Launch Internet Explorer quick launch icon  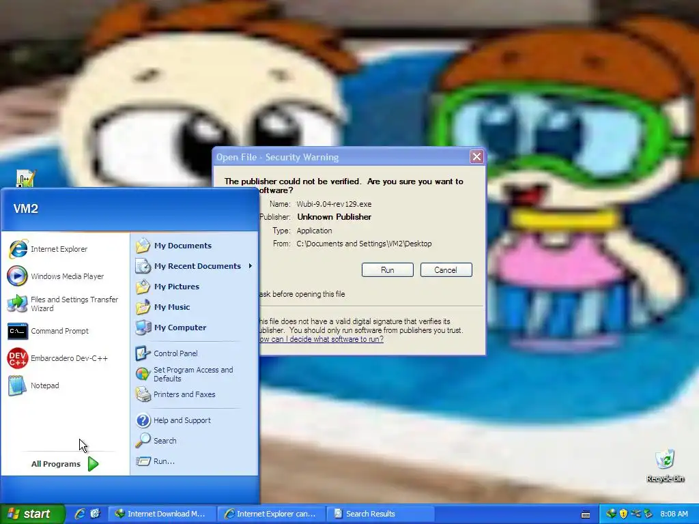[80, 514]
